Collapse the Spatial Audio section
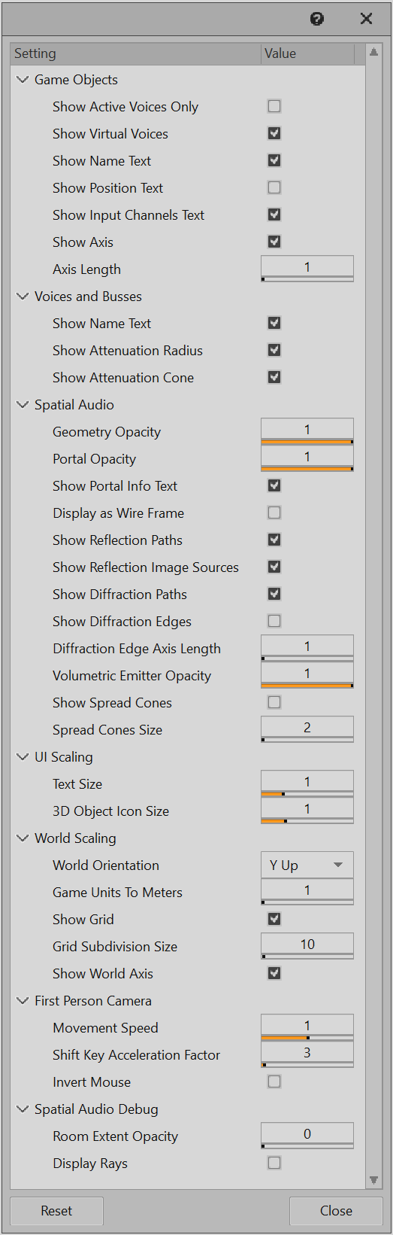Image resolution: width=393 pixels, height=1235 pixels. point(23,404)
